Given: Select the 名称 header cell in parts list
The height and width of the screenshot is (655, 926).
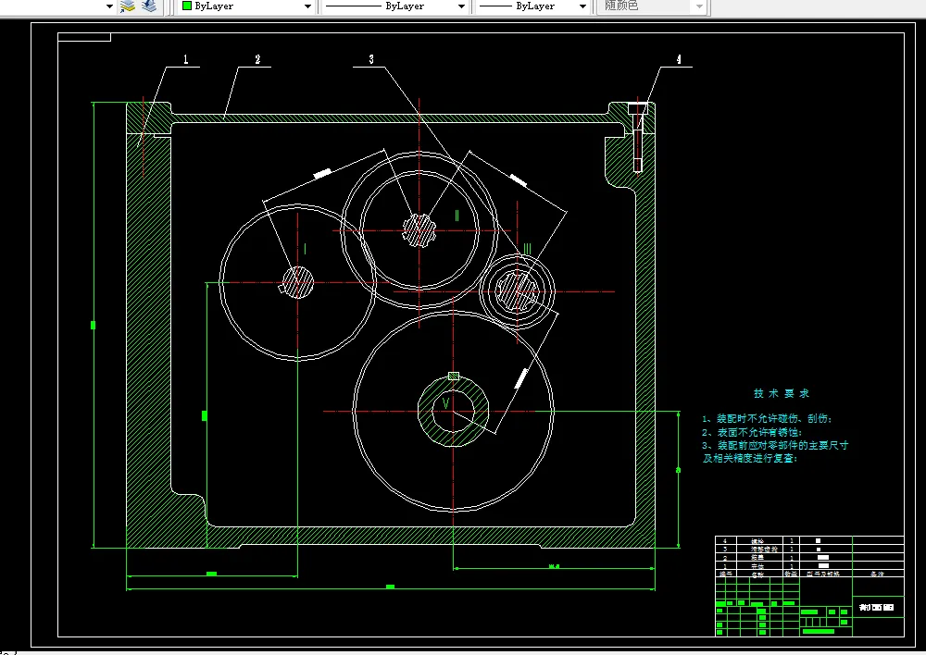Looking at the screenshot, I should click(x=757, y=574).
